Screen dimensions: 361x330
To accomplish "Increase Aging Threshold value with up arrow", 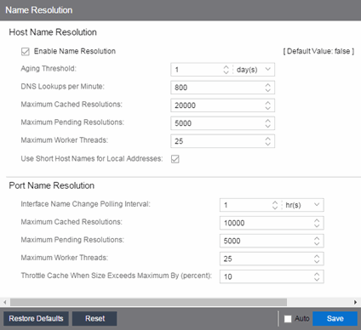I will (226, 67).
